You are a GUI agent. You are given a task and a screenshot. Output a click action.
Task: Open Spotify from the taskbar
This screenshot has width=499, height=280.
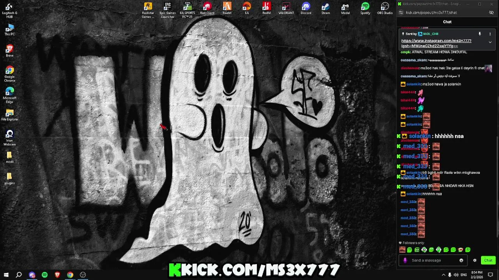point(44,275)
